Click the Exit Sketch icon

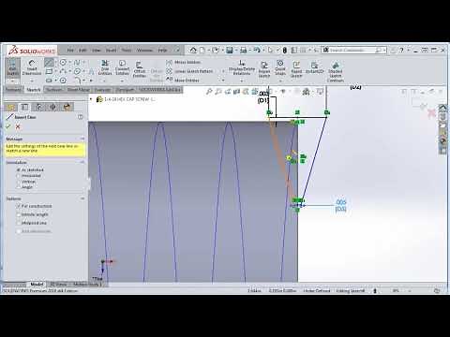point(13,66)
